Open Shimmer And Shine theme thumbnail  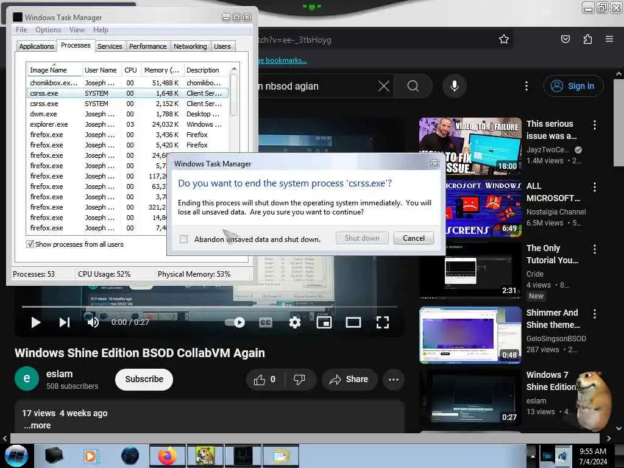tap(470, 335)
